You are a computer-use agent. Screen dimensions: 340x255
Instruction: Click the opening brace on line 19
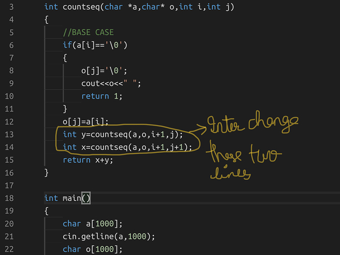click(x=46, y=211)
